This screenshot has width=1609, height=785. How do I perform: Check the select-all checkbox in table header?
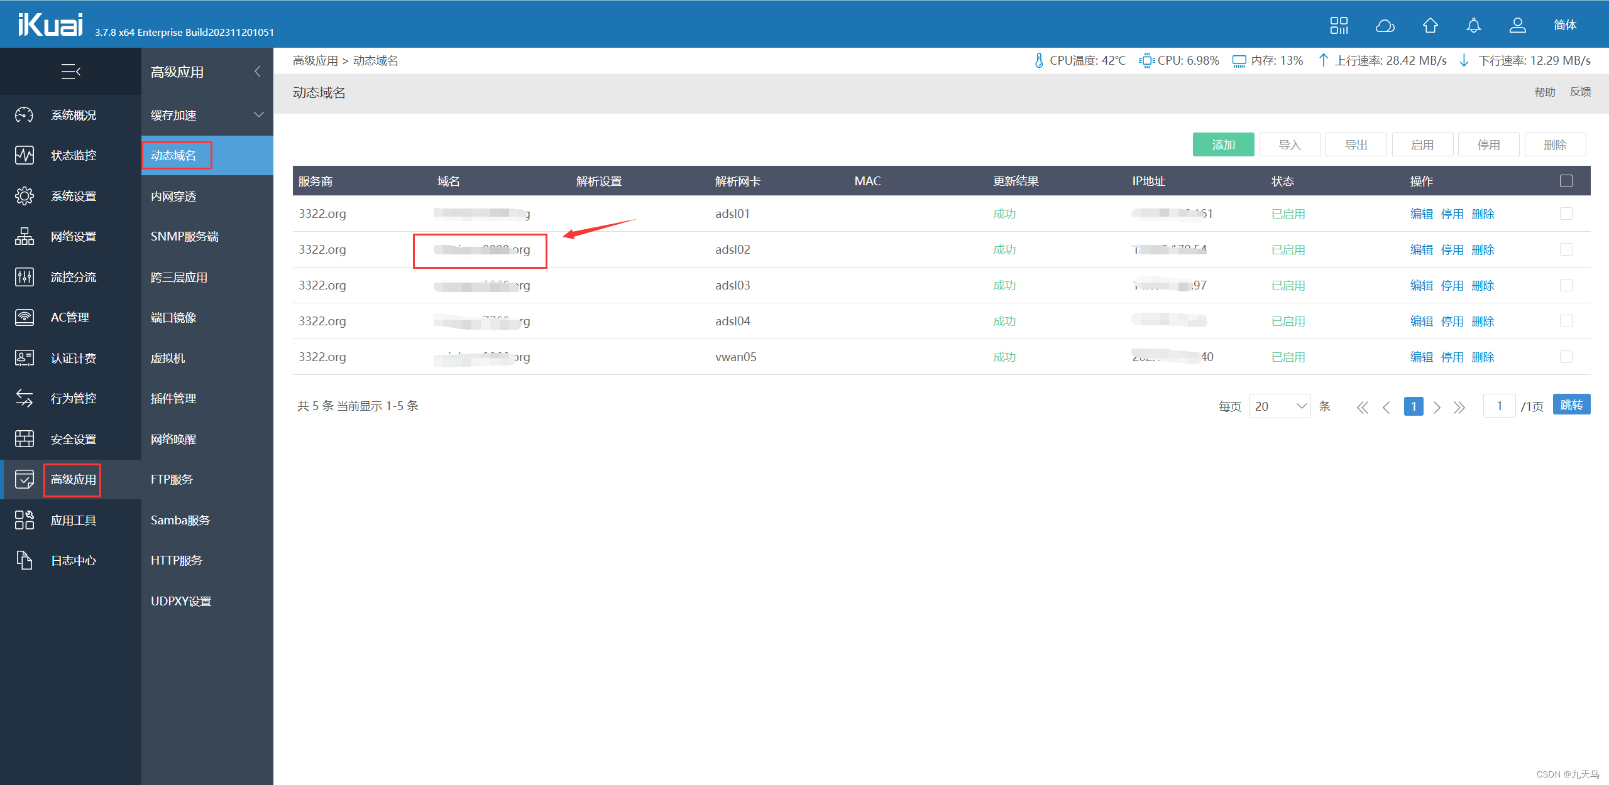click(x=1566, y=181)
